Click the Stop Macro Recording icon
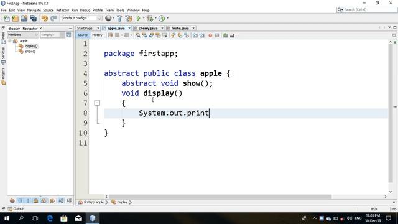Image resolution: width=398 pixels, height=224 pixels. pos(217,35)
